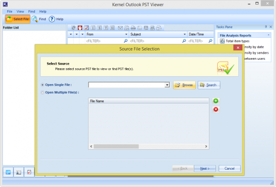Add a file with the green plus icon

pos(216,101)
